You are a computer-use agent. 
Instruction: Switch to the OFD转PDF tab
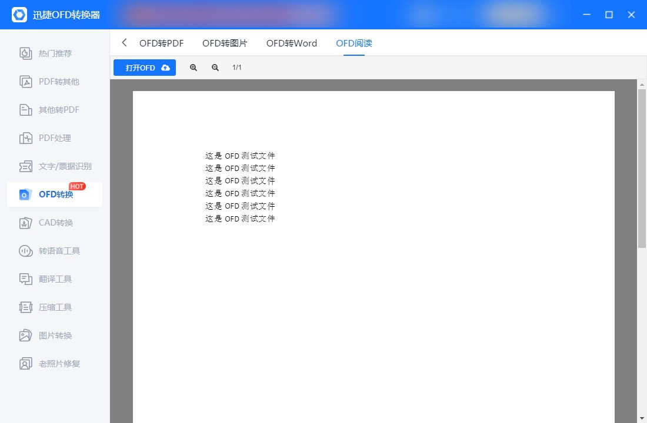161,43
